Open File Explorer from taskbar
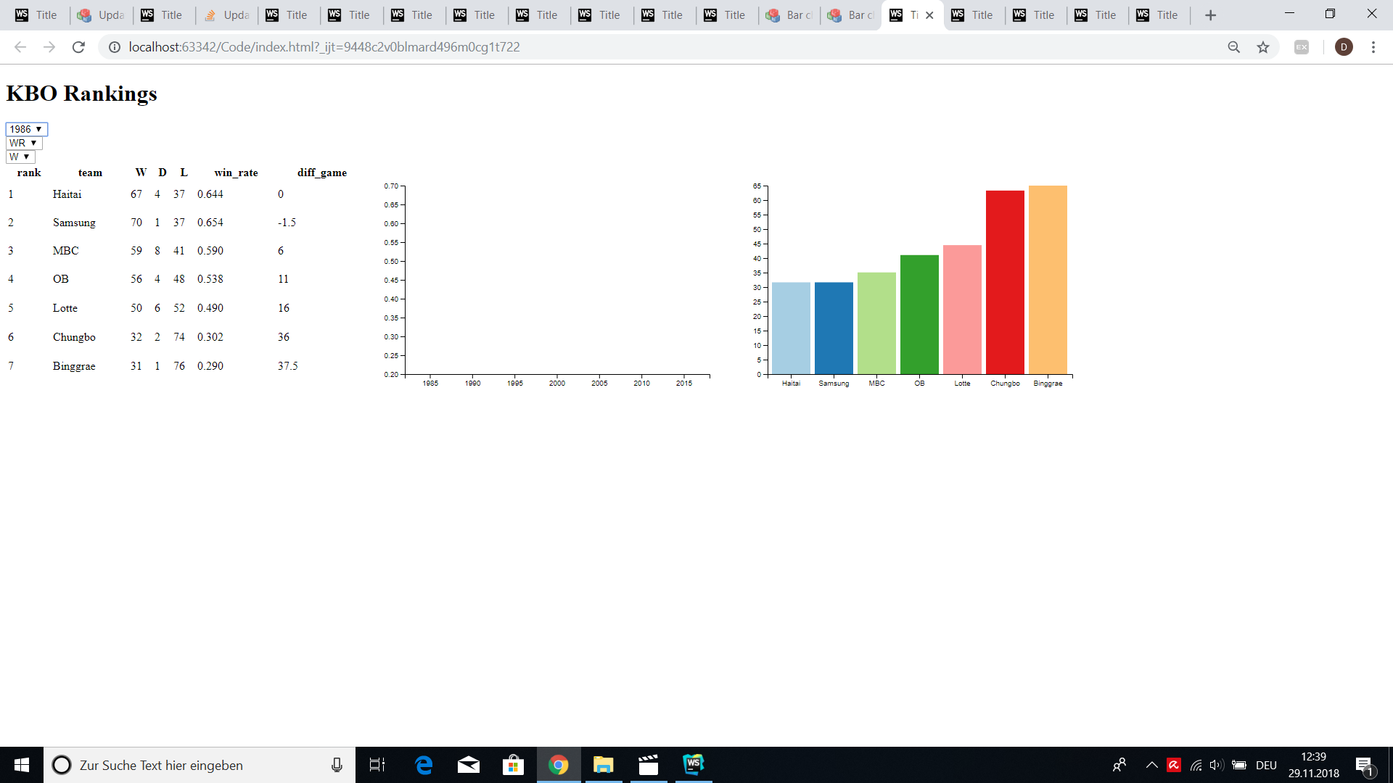This screenshot has height=783, width=1393. pyautogui.click(x=604, y=765)
